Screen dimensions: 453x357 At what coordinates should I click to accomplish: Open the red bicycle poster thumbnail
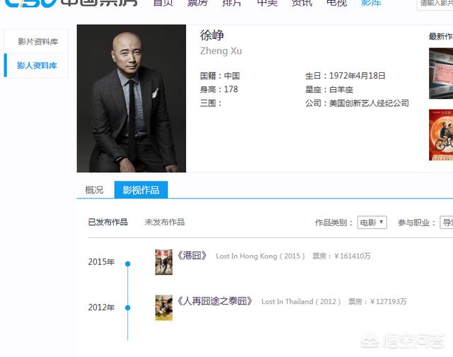click(x=441, y=135)
